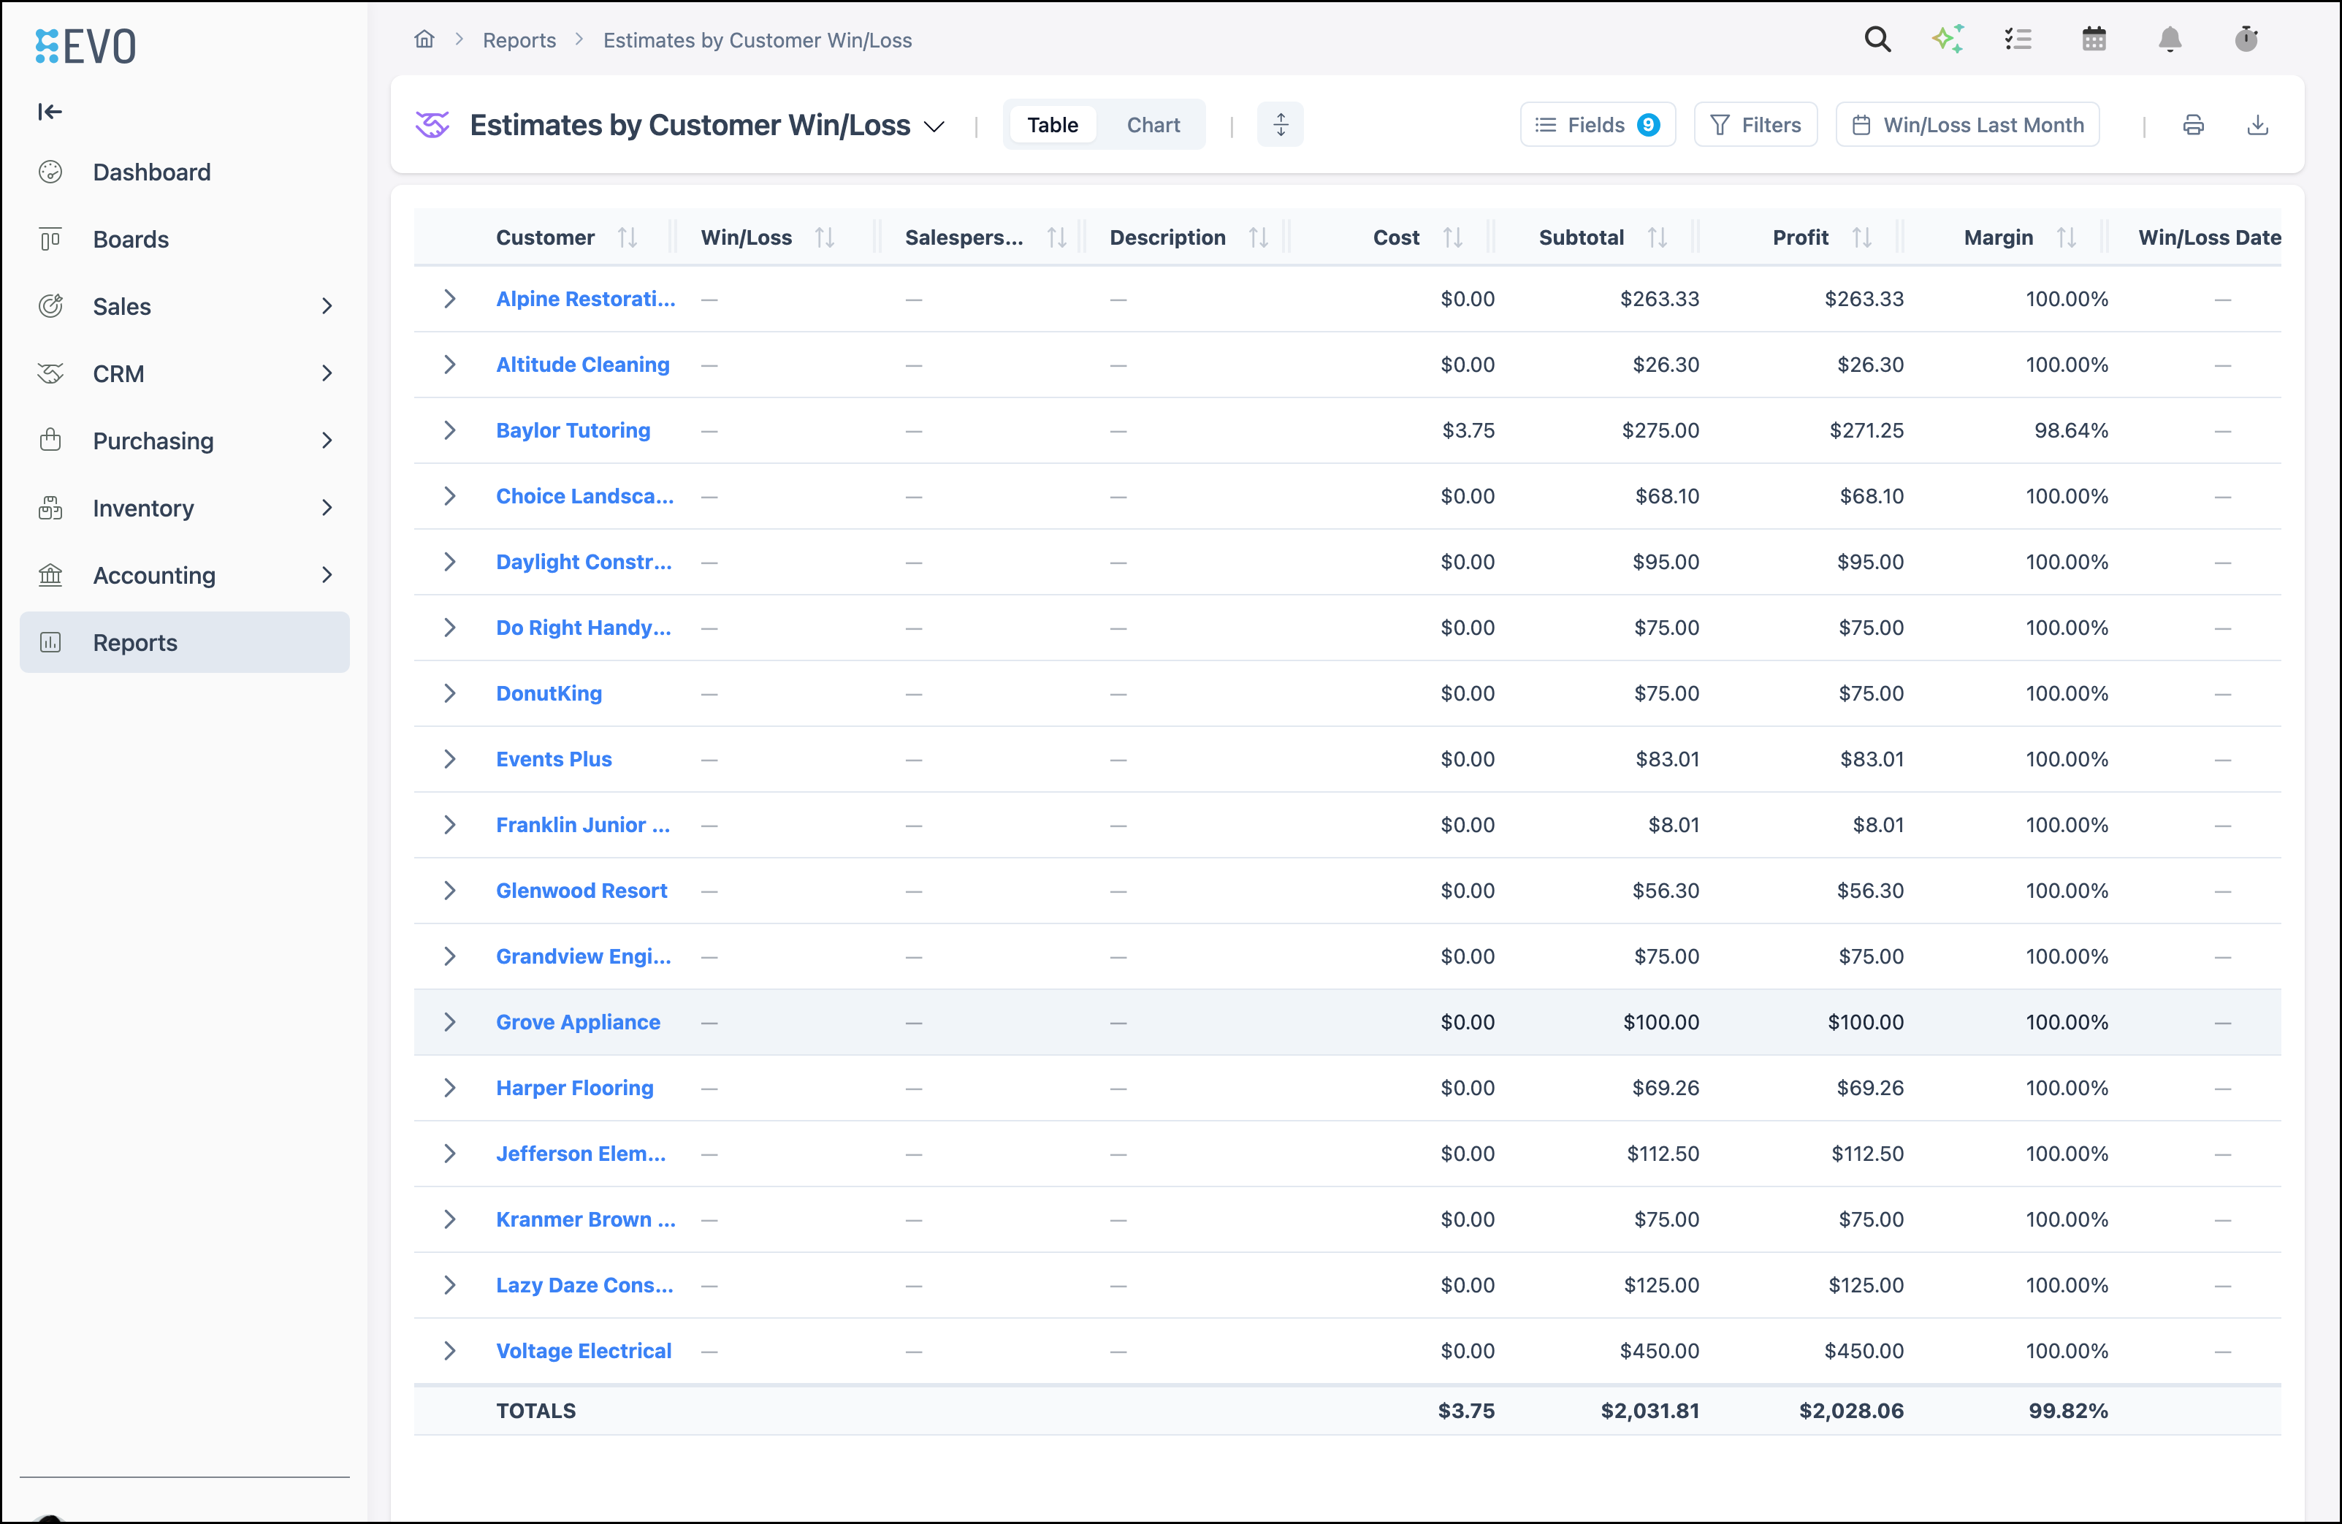Viewport: 2342px width, 1524px height.
Task: Open Glenwood Resort customer link
Action: point(581,891)
